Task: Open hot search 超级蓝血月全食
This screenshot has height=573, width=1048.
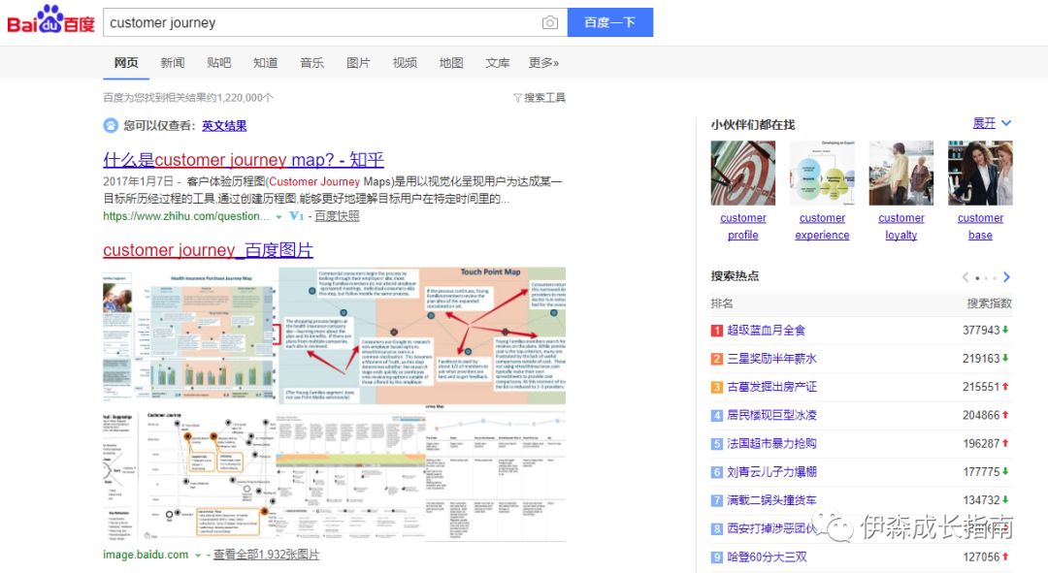Action: point(766,330)
